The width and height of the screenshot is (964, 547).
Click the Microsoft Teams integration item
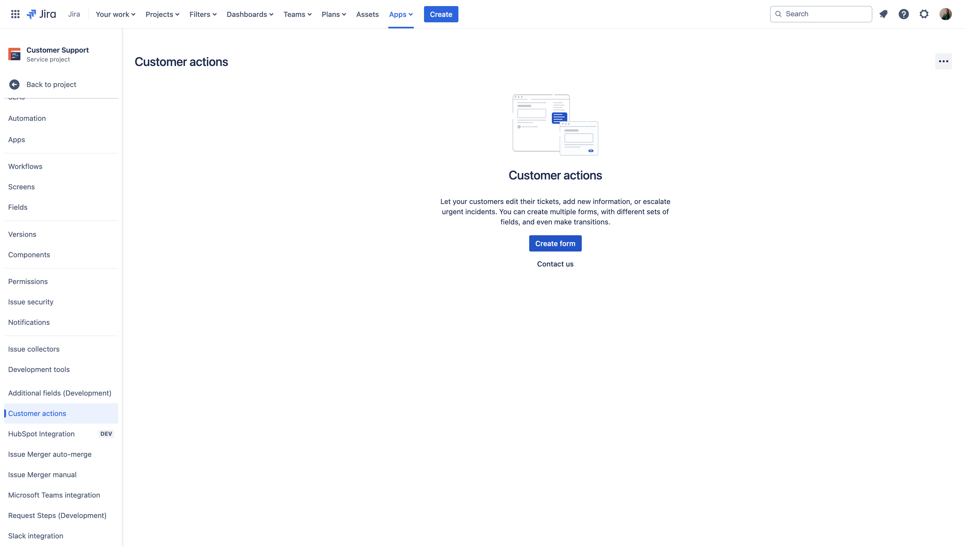[54, 495]
